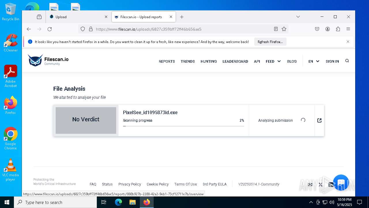The height and width of the screenshot is (208, 369).
Task: Open Windows Start menu
Action: 7,202
